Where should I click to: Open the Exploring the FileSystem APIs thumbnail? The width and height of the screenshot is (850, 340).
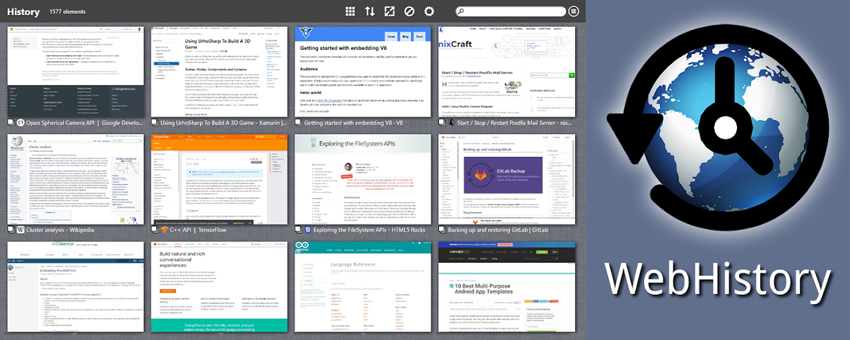click(363, 179)
